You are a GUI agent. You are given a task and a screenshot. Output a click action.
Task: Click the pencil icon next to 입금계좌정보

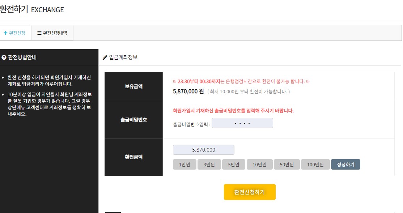105,57
